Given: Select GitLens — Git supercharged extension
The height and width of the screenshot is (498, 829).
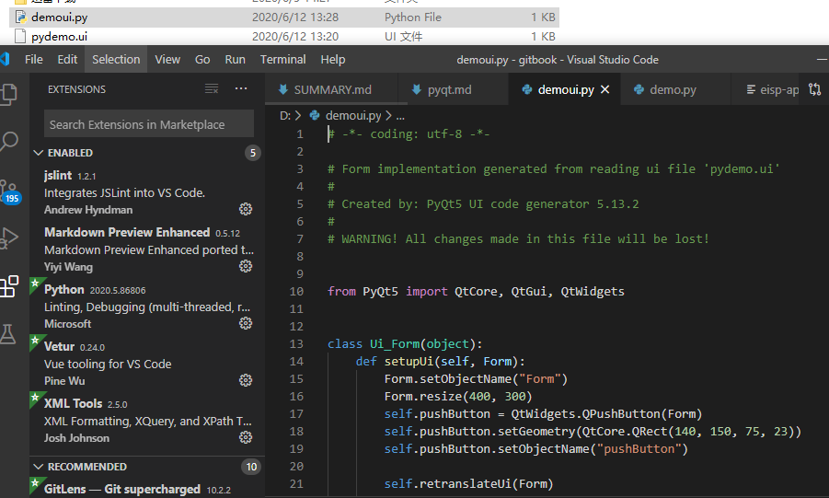Looking at the screenshot, I should (147, 488).
